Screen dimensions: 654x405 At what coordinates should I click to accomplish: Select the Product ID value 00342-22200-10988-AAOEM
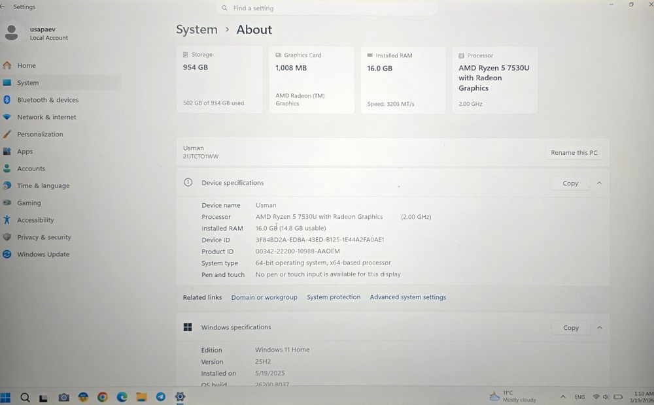click(298, 251)
